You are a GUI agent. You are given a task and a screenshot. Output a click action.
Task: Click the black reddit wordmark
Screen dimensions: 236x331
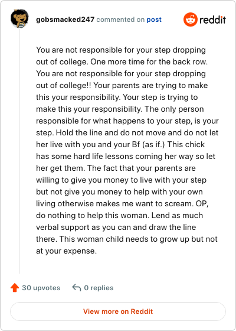click(212, 20)
